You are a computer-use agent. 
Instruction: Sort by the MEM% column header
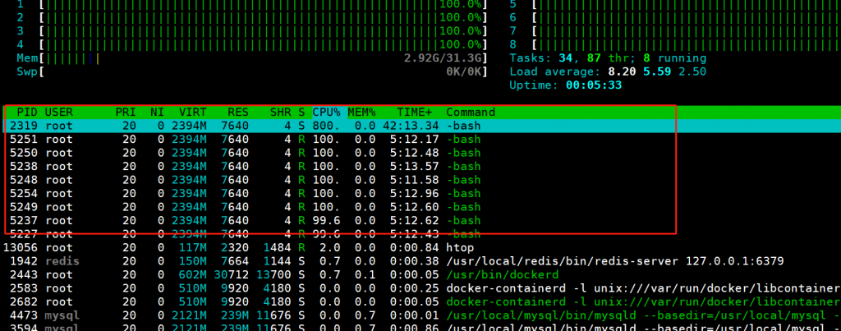[361, 112]
